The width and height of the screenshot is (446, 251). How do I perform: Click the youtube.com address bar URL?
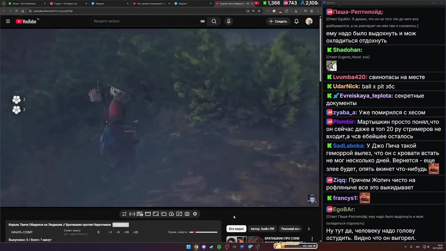click(x=53, y=11)
